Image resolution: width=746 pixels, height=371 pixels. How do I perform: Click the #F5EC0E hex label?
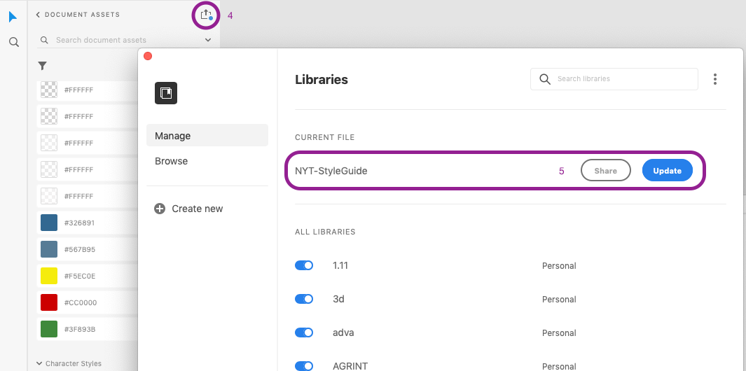(x=80, y=276)
